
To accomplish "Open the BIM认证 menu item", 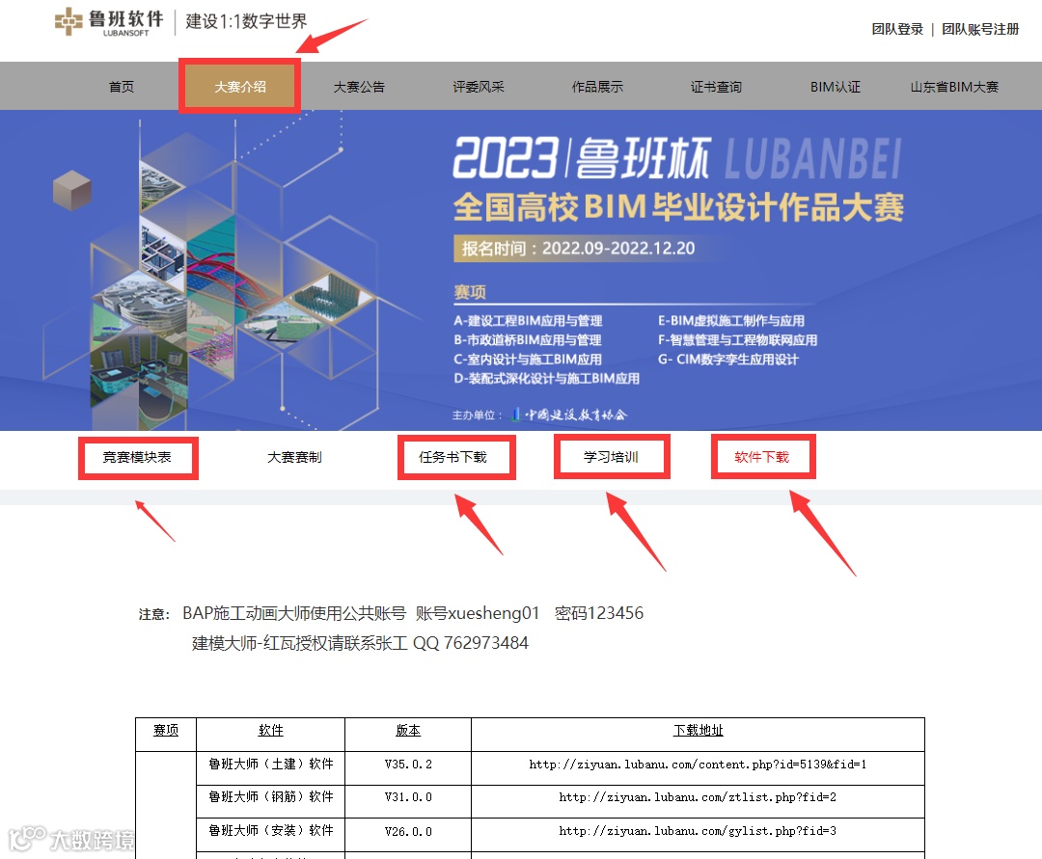I will point(836,87).
